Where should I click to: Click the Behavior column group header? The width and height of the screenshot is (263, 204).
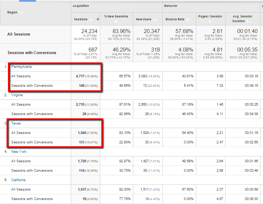(x=171, y=6)
